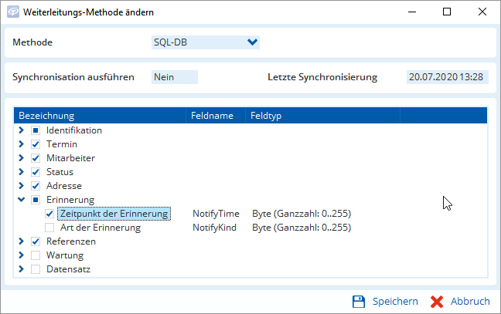This screenshot has width=501, height=314.
Task: Open the Methode SQL-DB dropdown
Action: (x=252, y=42)
